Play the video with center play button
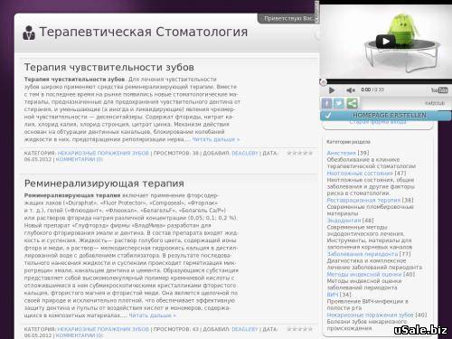 385,42
